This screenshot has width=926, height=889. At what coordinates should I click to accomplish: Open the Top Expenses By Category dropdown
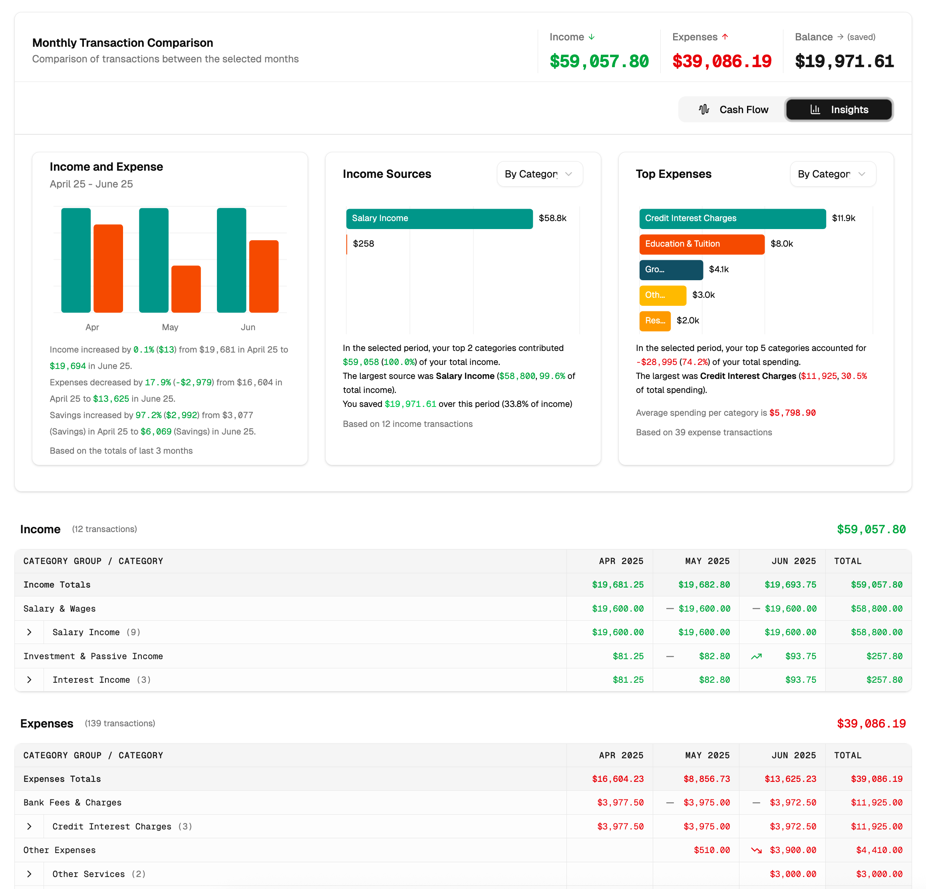pyautogui.click(x=833, y=174)
